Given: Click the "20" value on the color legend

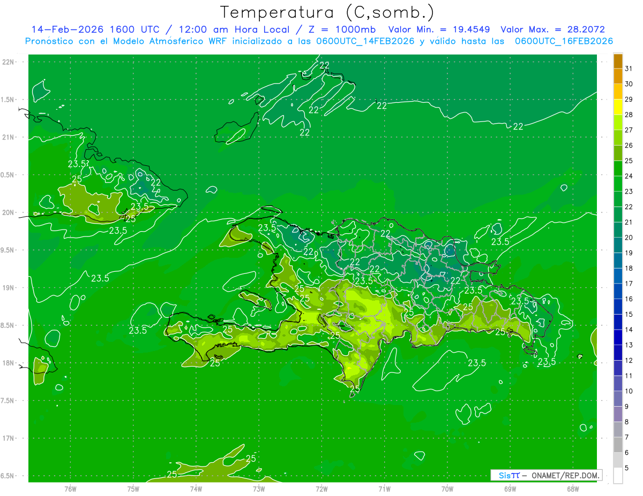Looking at the screenshot, I should coord(629,238).
